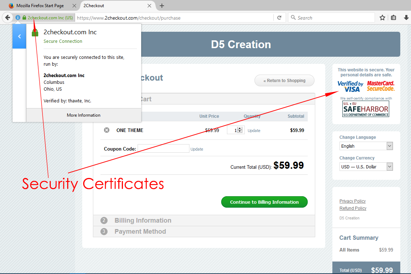Reload the page with refresh icon
The image size is (411, 274).
[279, 17]
